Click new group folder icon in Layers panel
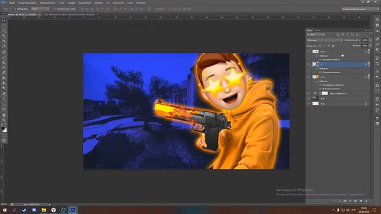 click(x=355, y=201)
